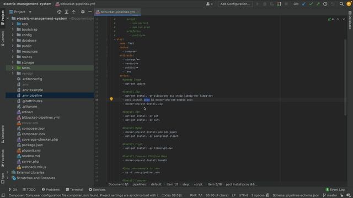
Task: Click the tool windows quick access icon
Action: coord(3,195)
